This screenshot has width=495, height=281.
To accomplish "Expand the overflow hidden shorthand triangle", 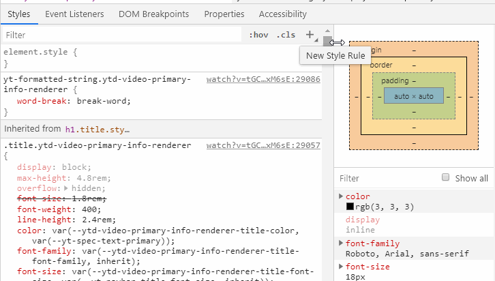I will tap(66, 188).
